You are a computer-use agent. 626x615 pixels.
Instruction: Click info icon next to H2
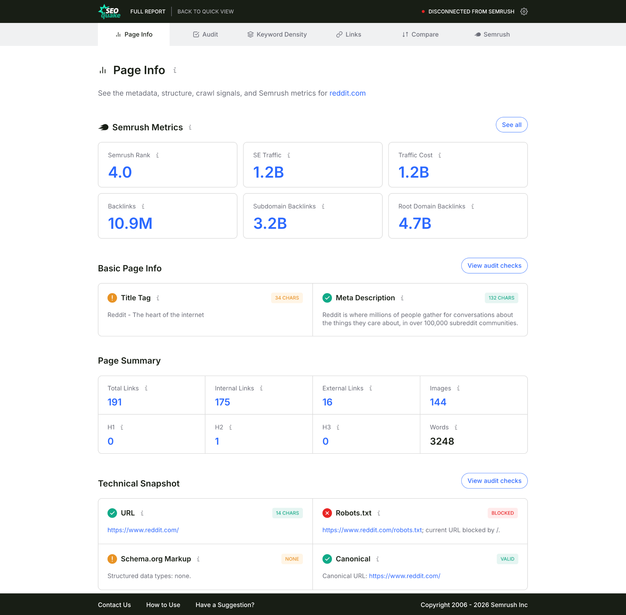[230, 427]
